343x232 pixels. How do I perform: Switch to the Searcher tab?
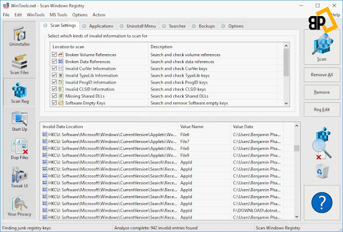(x=174, y=26)
